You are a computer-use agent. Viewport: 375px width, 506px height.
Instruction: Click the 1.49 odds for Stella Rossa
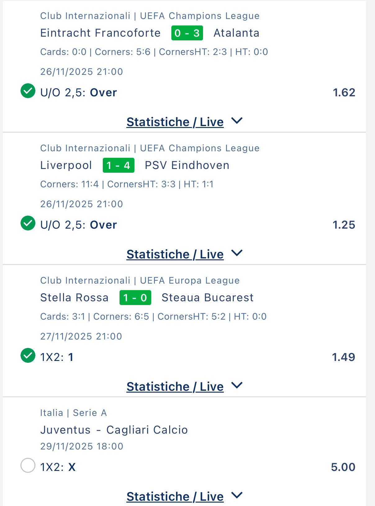point(343,357)
